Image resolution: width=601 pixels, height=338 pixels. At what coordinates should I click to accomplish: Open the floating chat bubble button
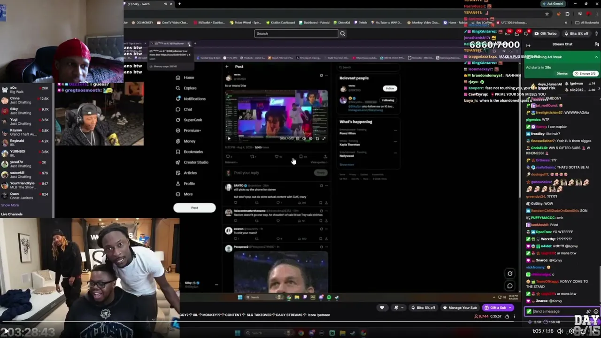(510, 285)
